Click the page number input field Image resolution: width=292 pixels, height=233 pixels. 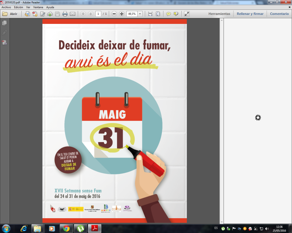coord(98,14)
